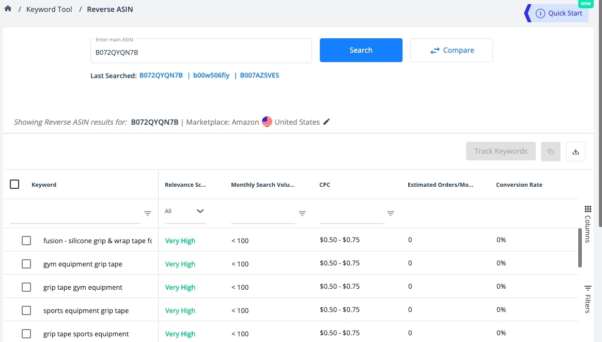Viewport: 602px width, 342px height.
Task: Select last searched ASIN B072QYQN7B link
Action: coord(161,76)
